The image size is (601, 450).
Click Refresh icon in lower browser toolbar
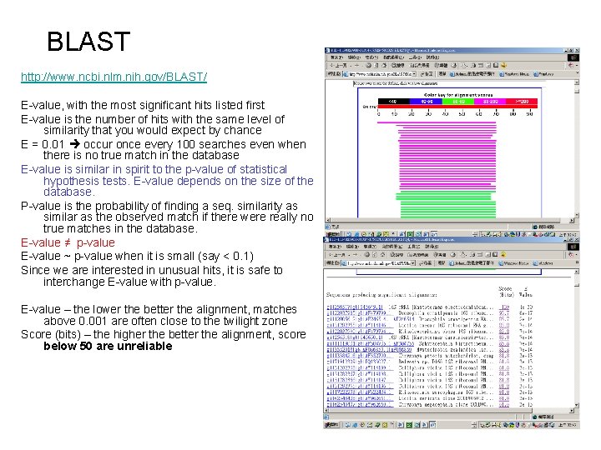tap(375, 254)
